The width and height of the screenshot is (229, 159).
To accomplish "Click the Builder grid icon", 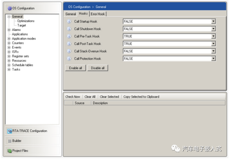I will (10, 141).
